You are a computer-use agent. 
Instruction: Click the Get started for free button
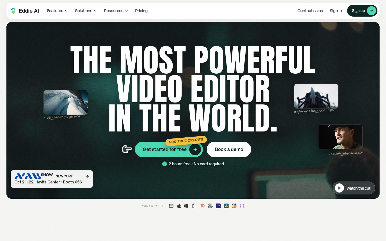tap(169, 149)
